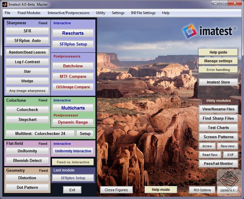Start the Star sharpness test
The height and width of the screenshot is (199, 244).
pos(27,71)
